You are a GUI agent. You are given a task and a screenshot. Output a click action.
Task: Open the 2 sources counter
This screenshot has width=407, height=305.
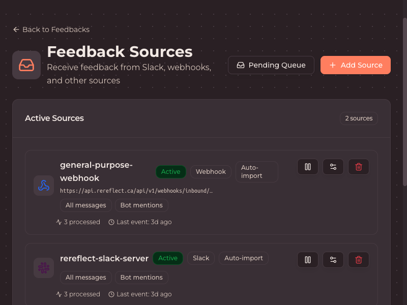pyautogui.click(x=359, y=118)
